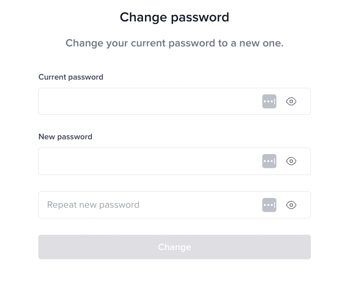Click the eye icon in the Repeat field
The image size is (344, 297).
pos(291,205)
